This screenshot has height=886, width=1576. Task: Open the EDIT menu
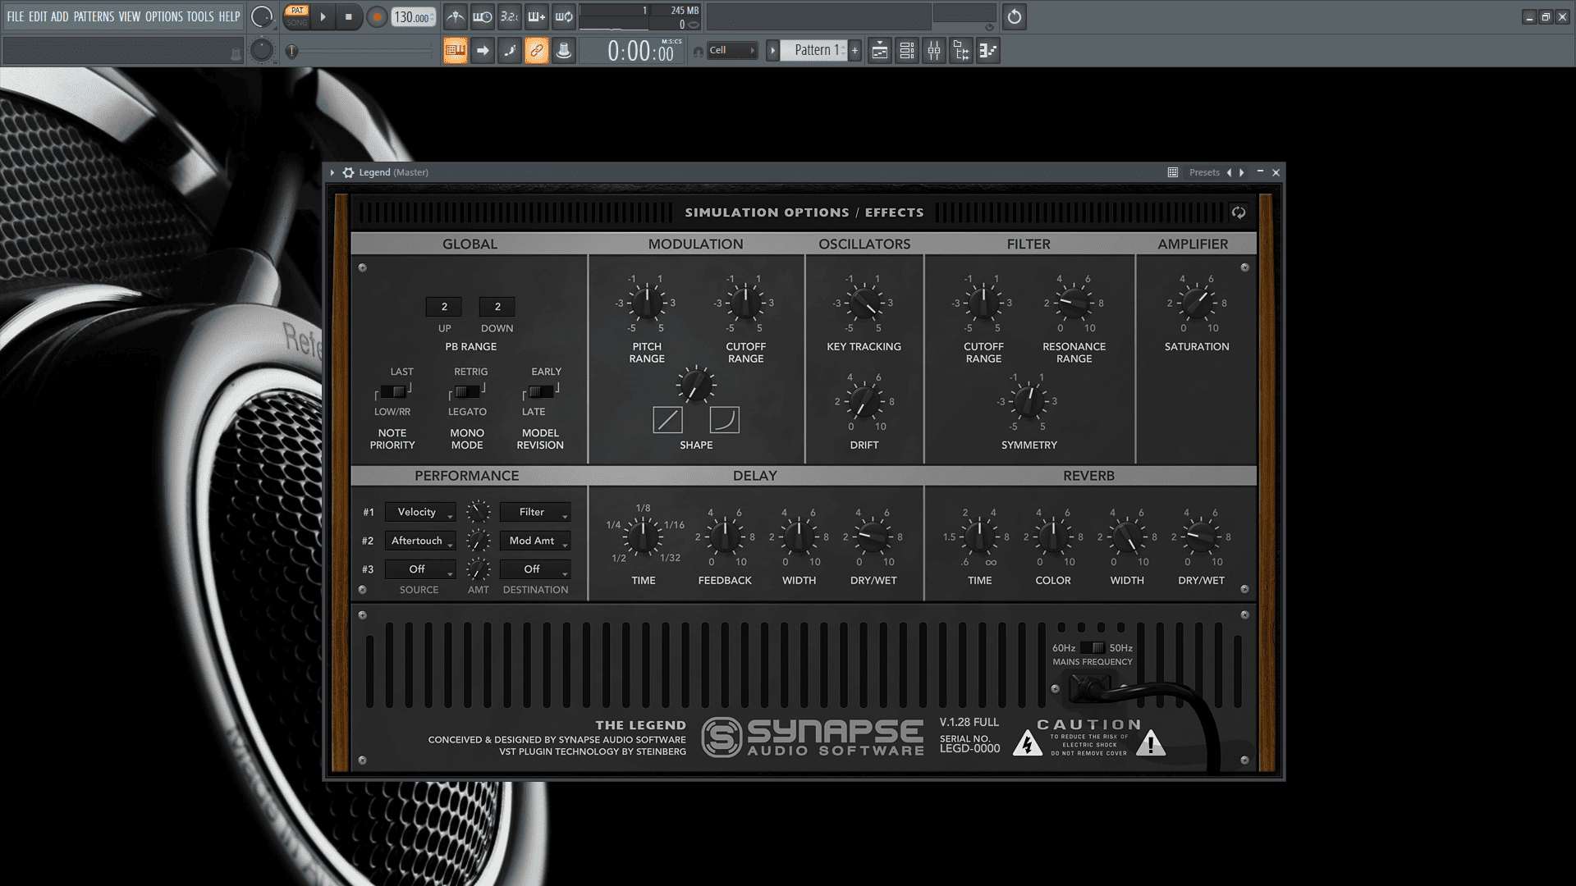[38, 16]
